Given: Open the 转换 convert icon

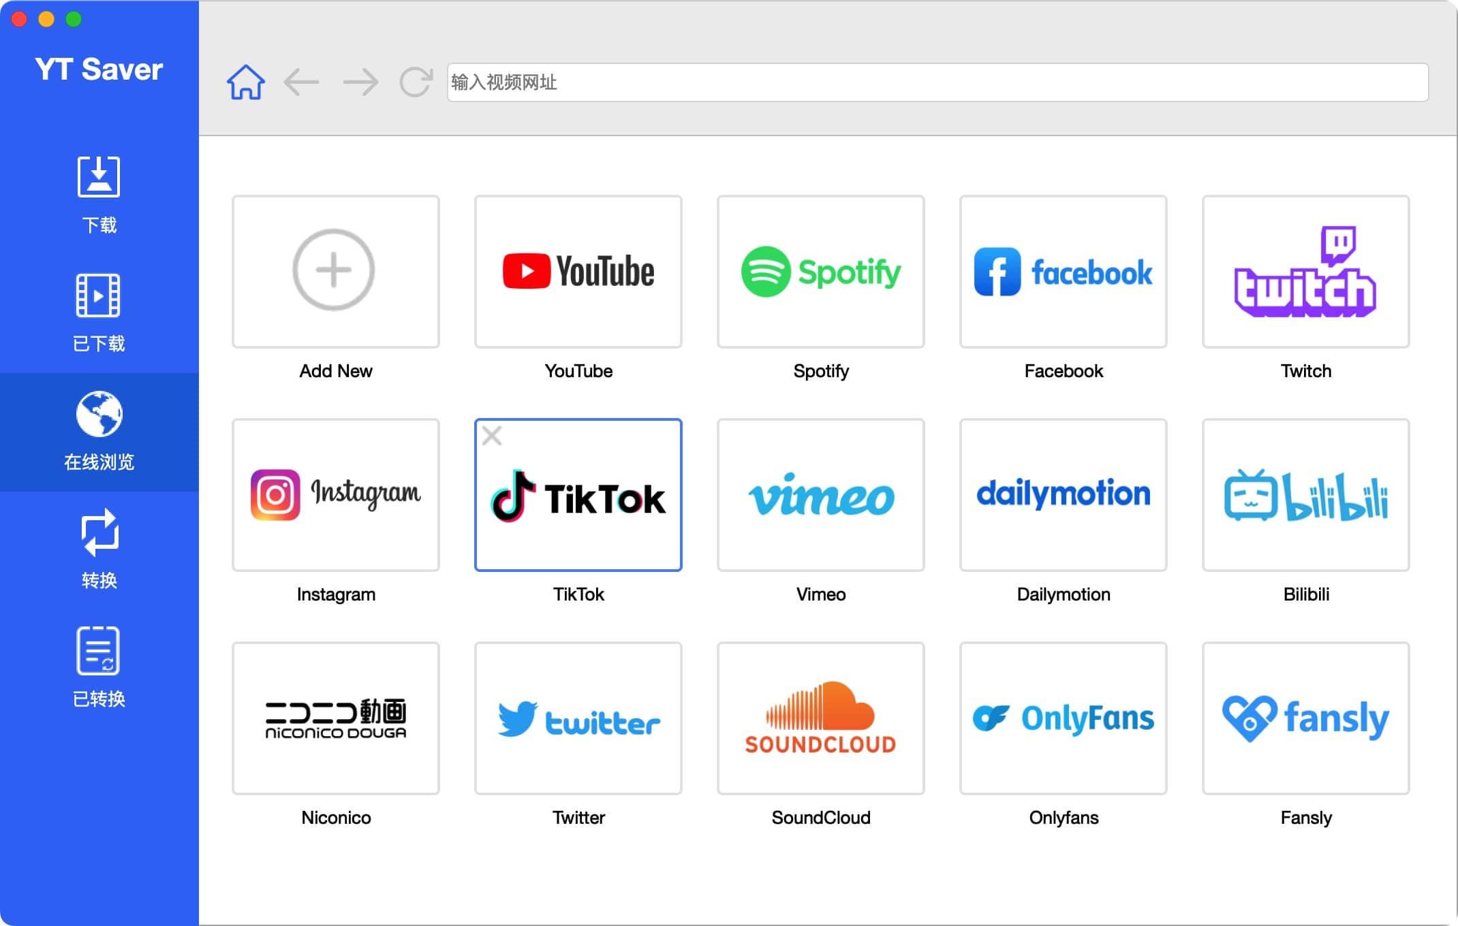Looking at the screenshot, I should point(99,532).
